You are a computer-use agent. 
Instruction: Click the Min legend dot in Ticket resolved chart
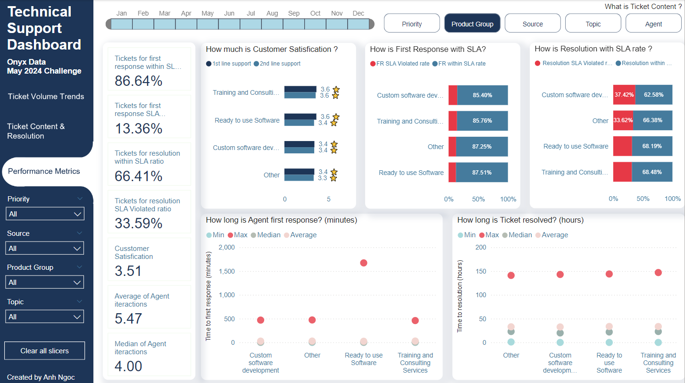pyautogui.click(x=460, y=235)
